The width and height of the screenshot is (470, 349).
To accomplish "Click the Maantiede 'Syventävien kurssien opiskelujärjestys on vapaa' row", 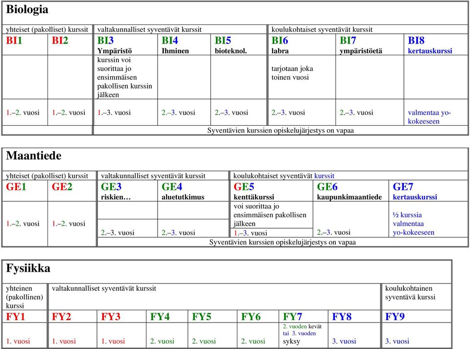I will pos(282,242).
